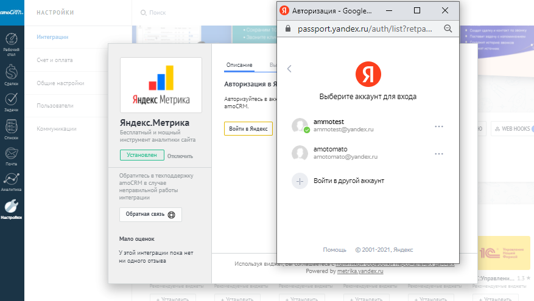Click the Мало оценок heading
The image size is (534, 301).
[x=136, y=239]
